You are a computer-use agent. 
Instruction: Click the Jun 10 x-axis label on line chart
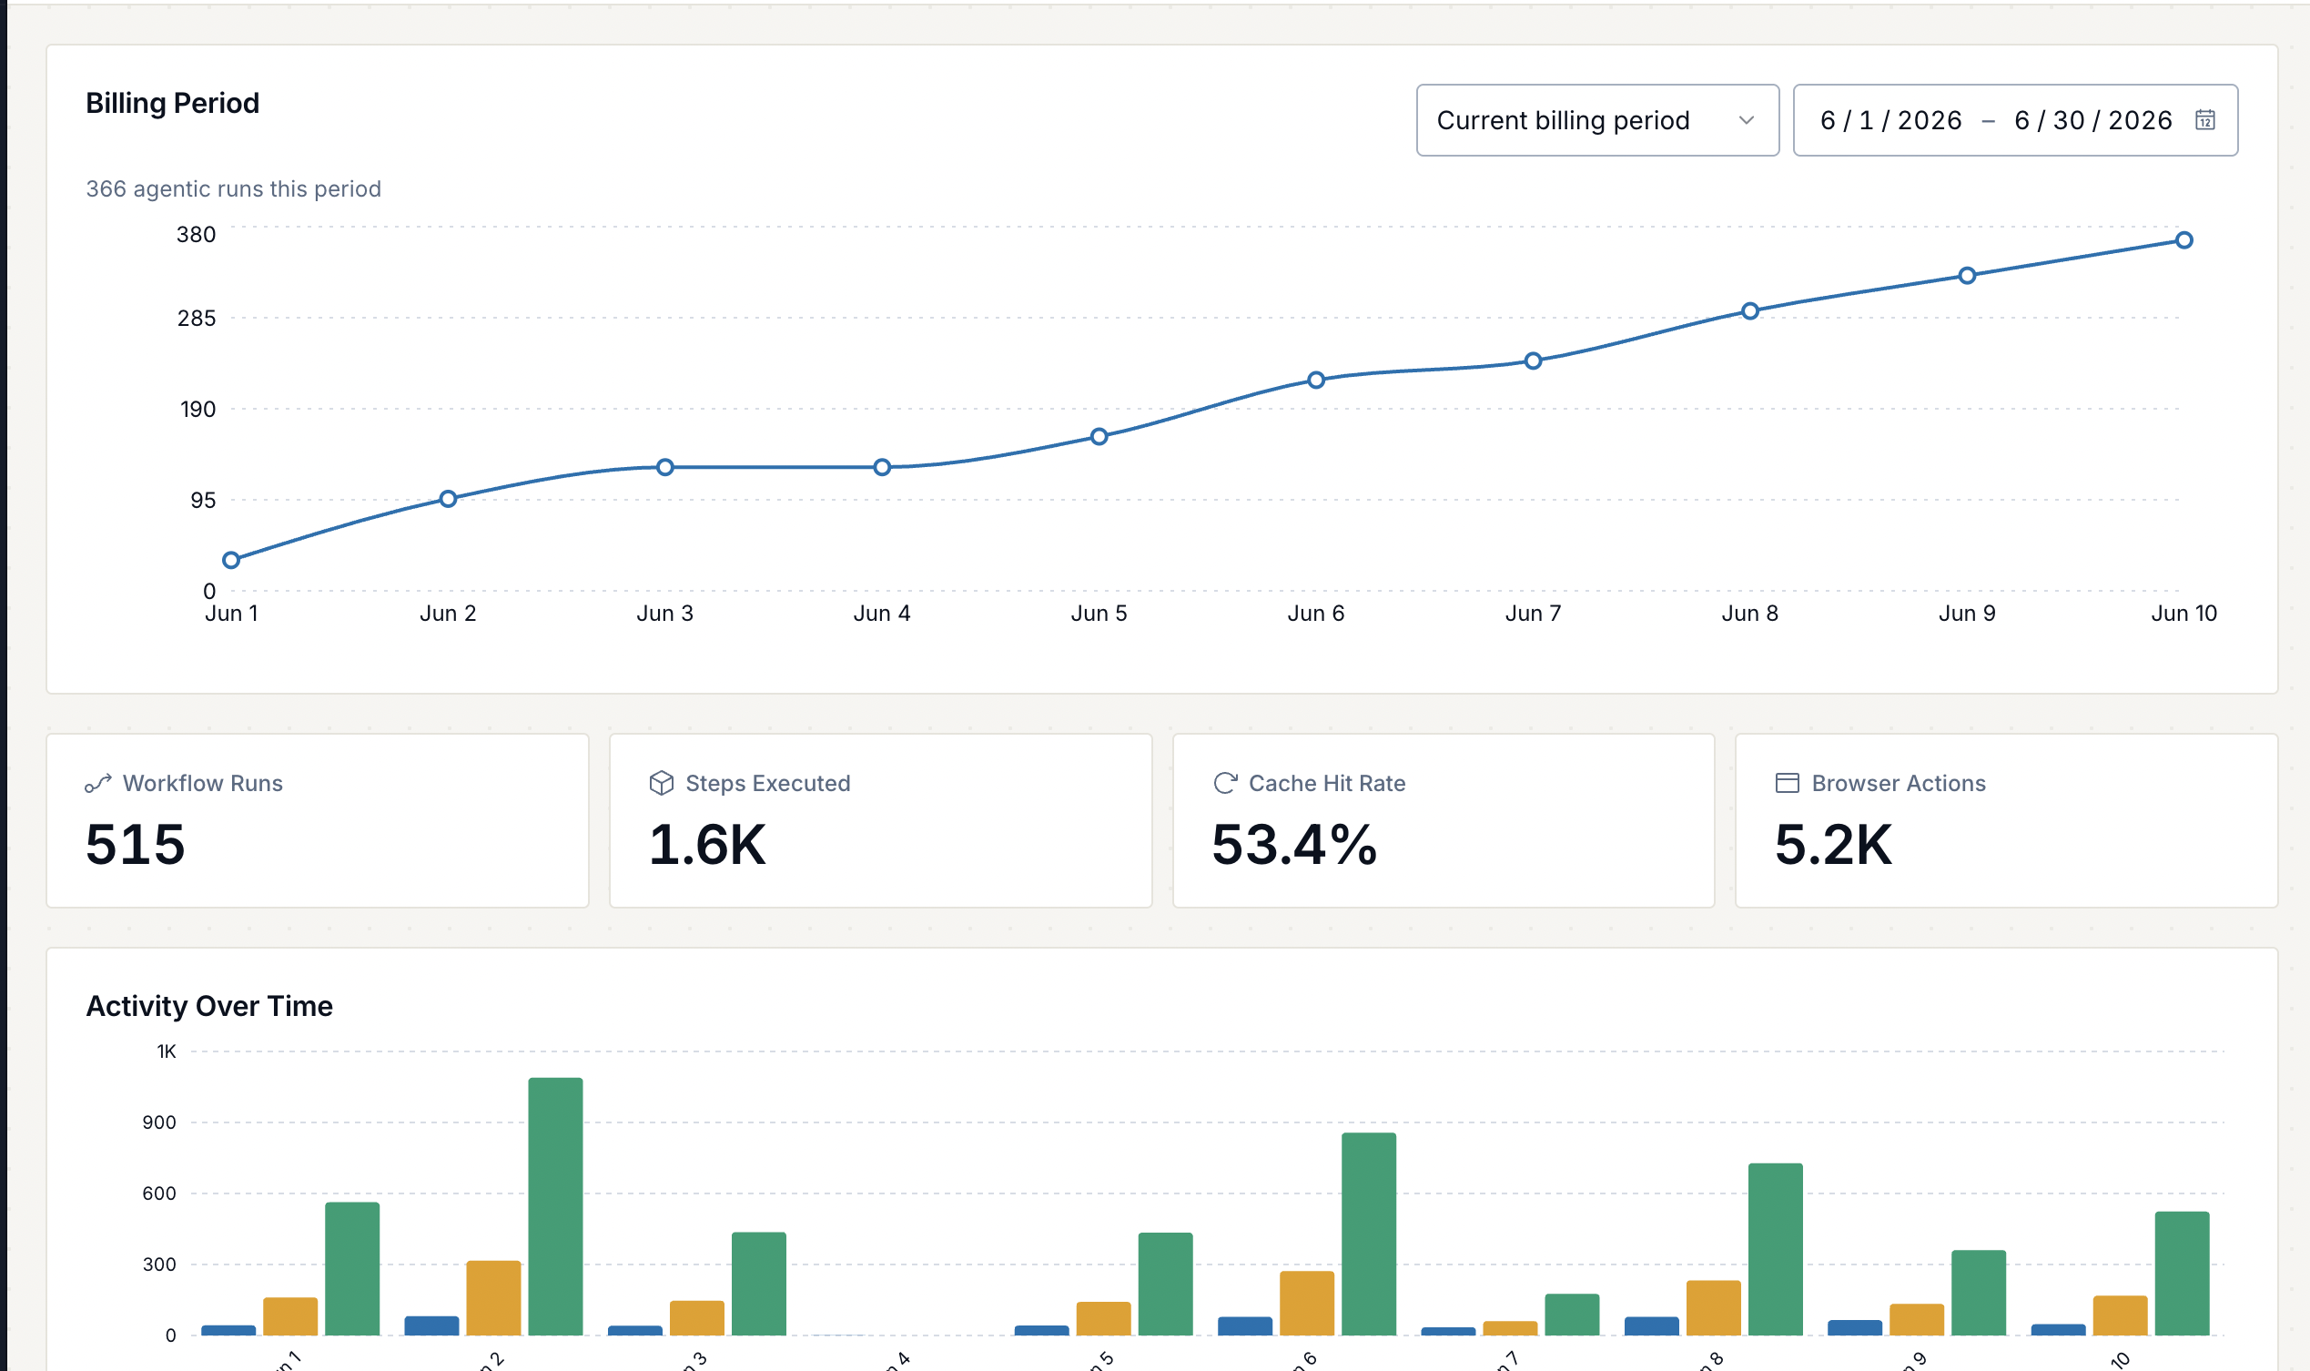click(x=2183, y=614)
